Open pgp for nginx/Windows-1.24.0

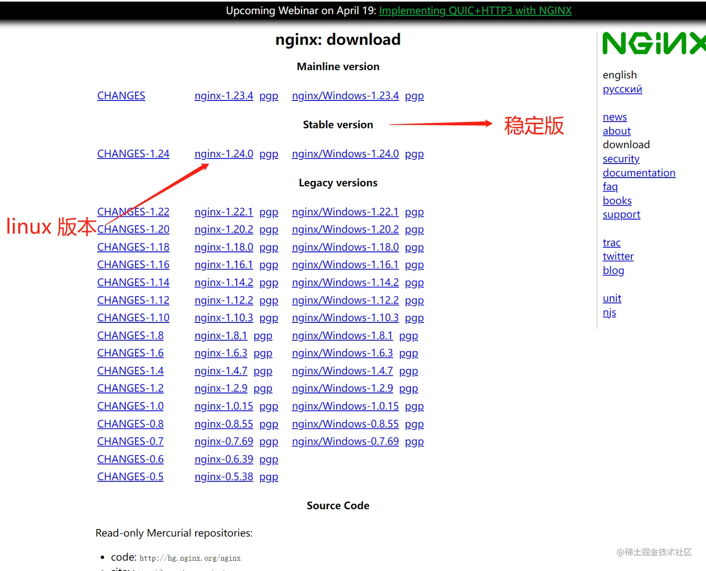point(414,154)
